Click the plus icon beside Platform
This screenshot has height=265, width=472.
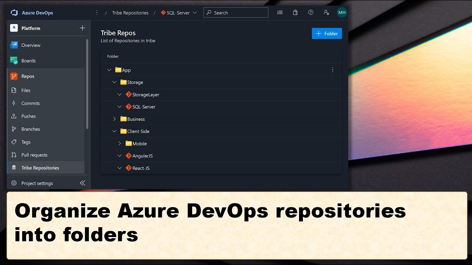[82, 28]
